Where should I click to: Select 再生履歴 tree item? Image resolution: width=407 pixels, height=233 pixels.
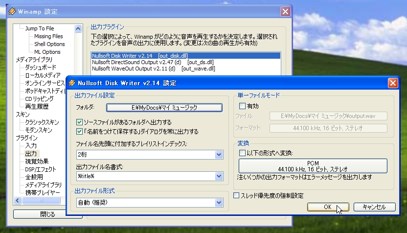(37, 107)
